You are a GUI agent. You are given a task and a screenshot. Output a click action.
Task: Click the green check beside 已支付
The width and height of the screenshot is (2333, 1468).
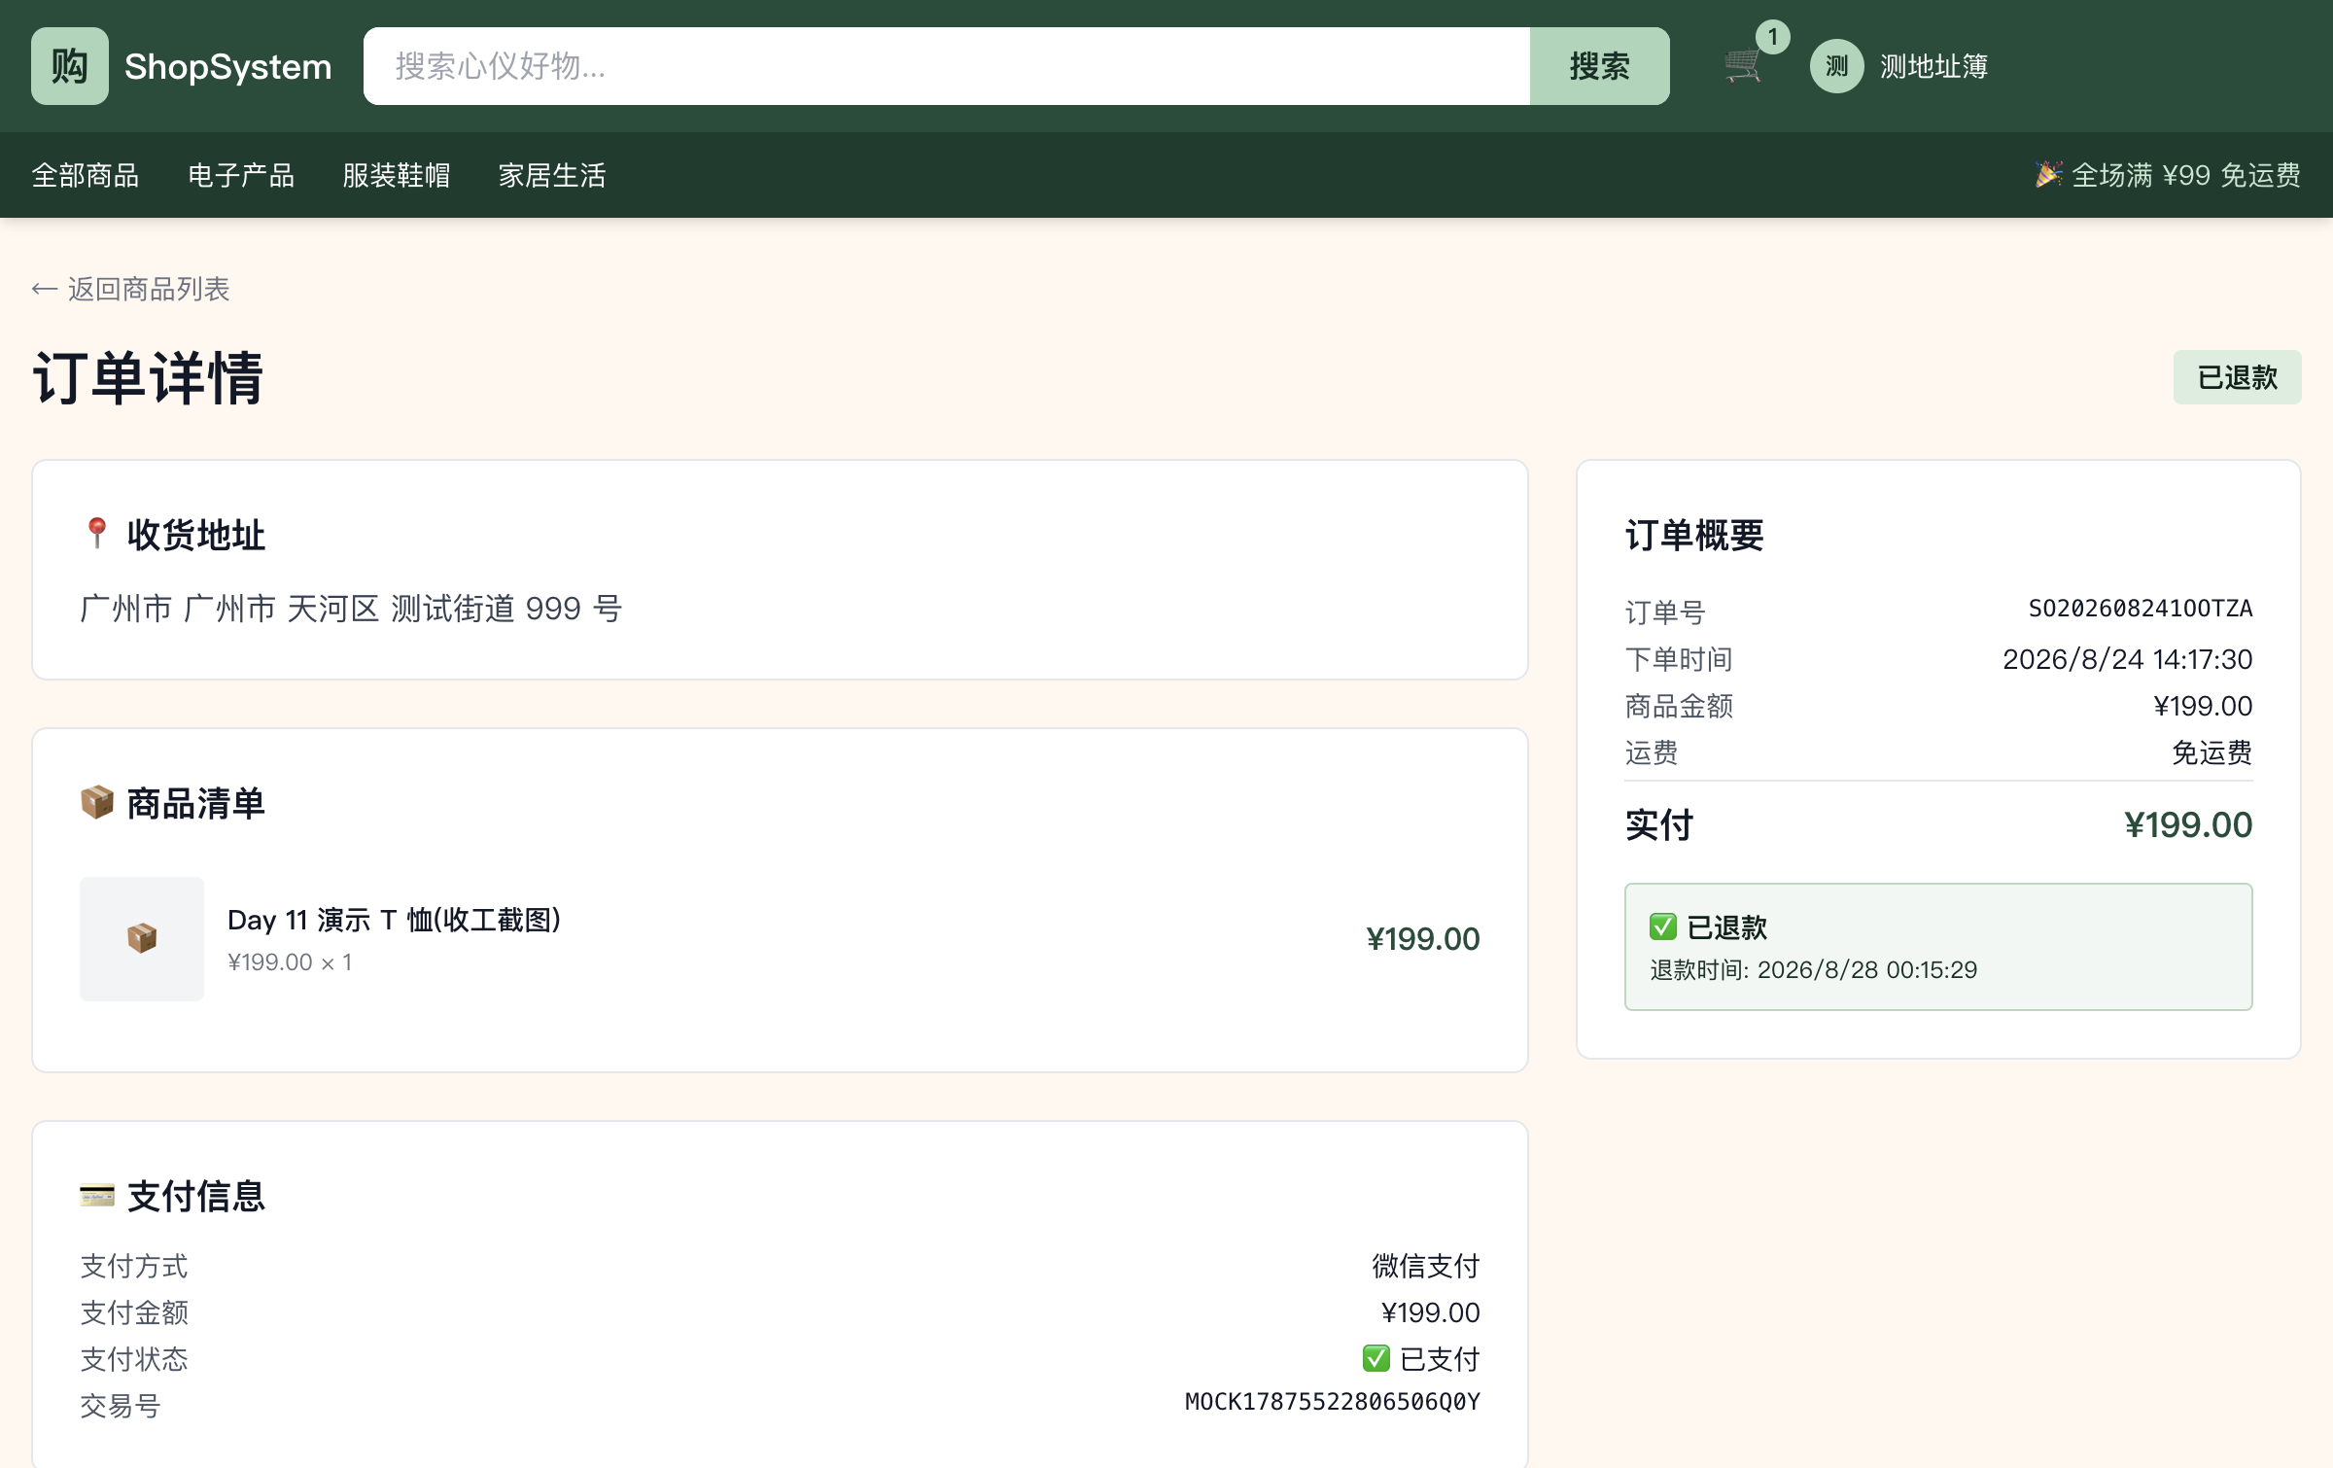1375,1358
